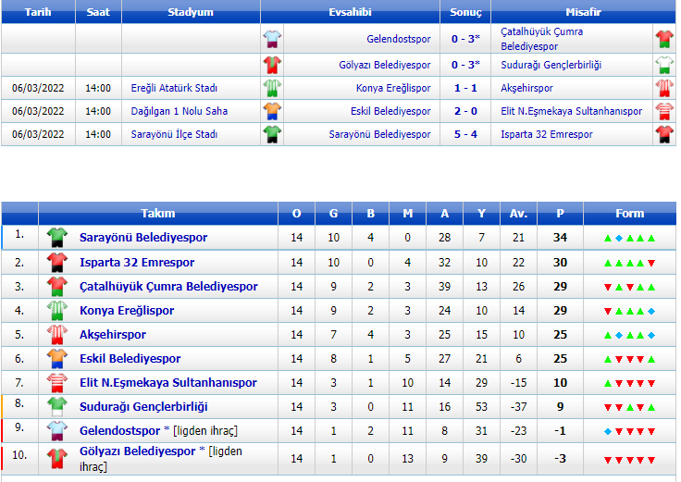The image size is (681, 482).
Task: Click form indicators for Sarayönü Belediyespor row
Action: (629, 238)
